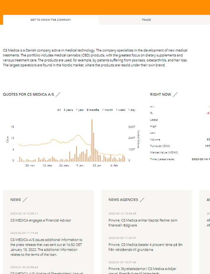Click the 28. nov x-axis label
Viewport: 210px width, 274px height.
pyautogui.click(x=30, y=165)
